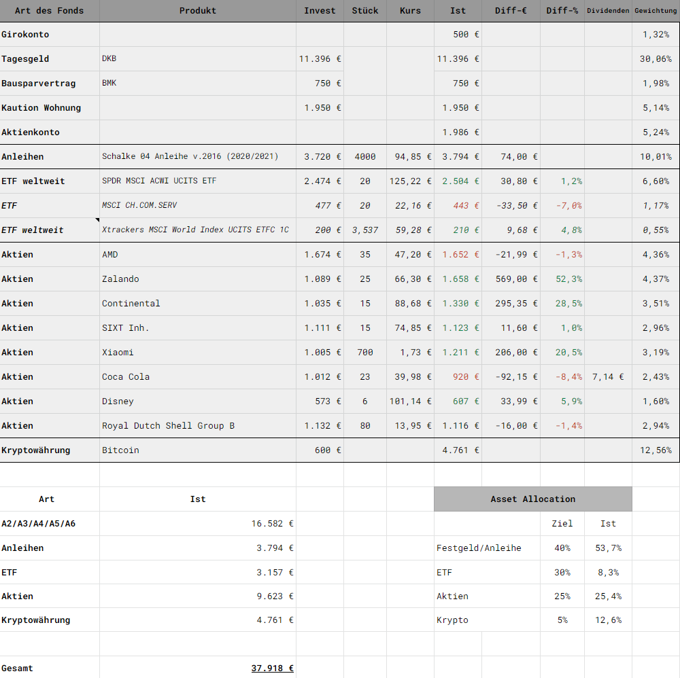Click the 'Art des Fonds' column header
Viewport: 680px width, 678px height.
50,10
